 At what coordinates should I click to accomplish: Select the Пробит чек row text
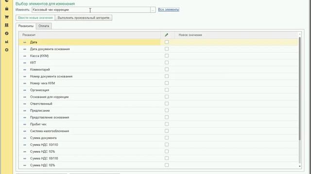pyautogui.click(x=38, y=124)
